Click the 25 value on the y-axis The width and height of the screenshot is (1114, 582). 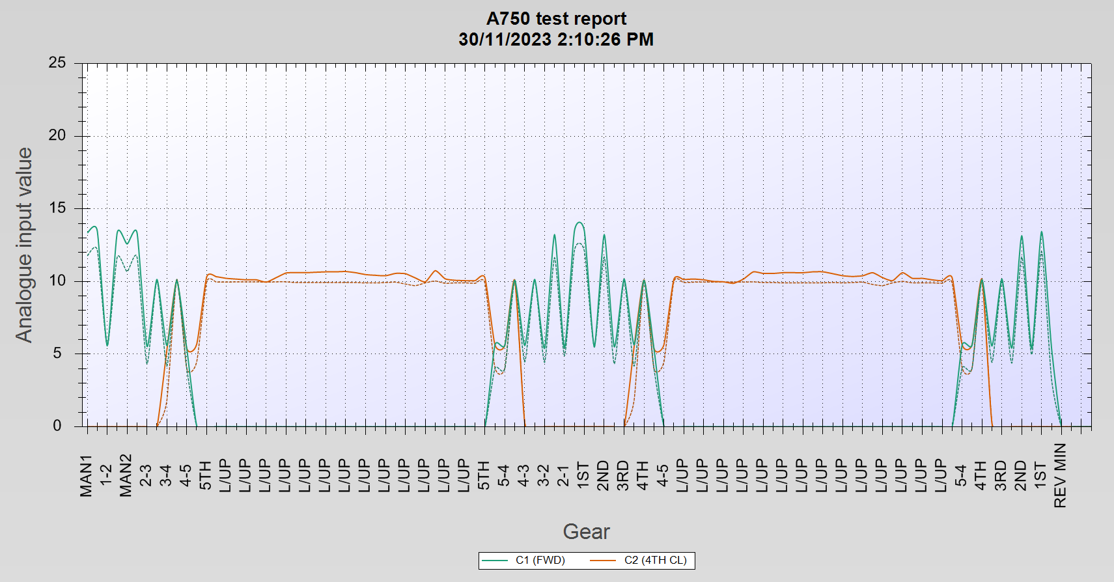coord(57,63)
